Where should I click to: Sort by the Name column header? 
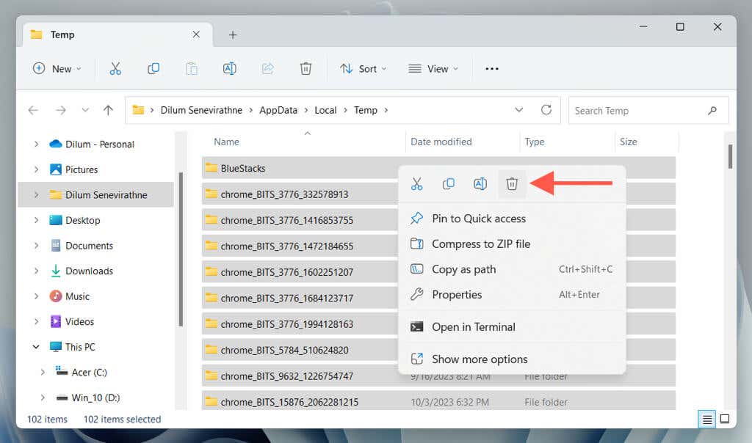[226, 142]
